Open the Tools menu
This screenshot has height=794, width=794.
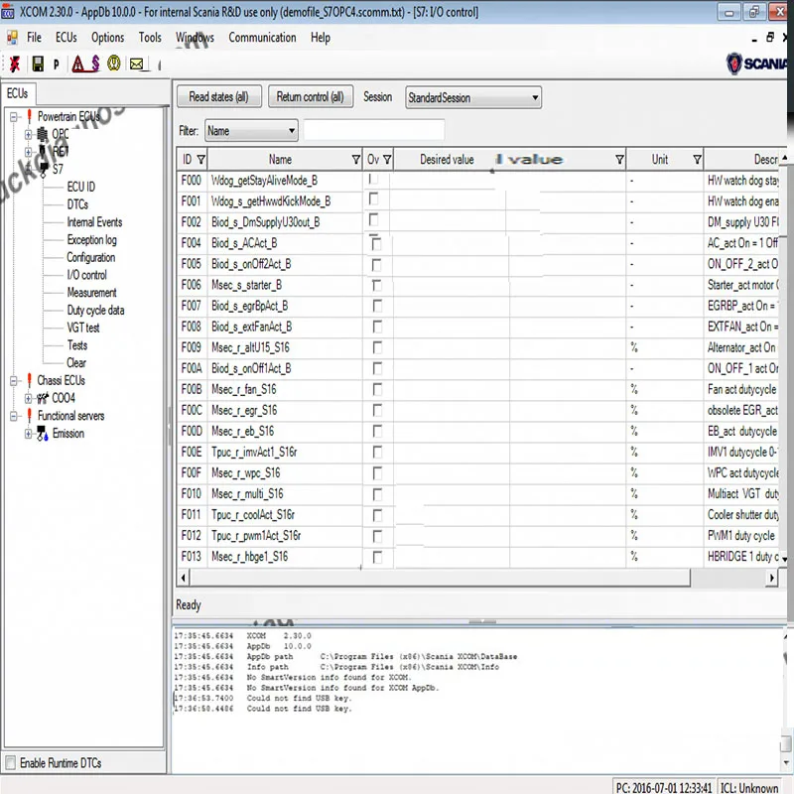coord(150,38)
